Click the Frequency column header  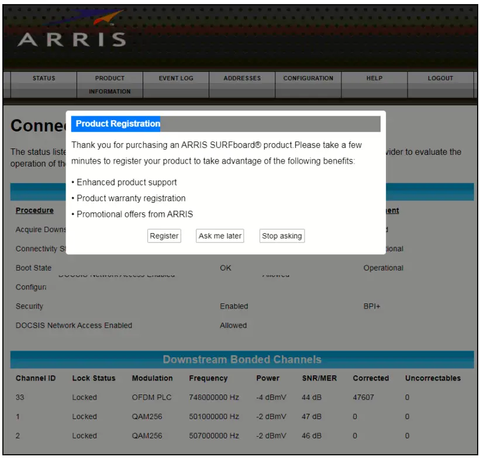pyautogui.click(x=208, y=378)
